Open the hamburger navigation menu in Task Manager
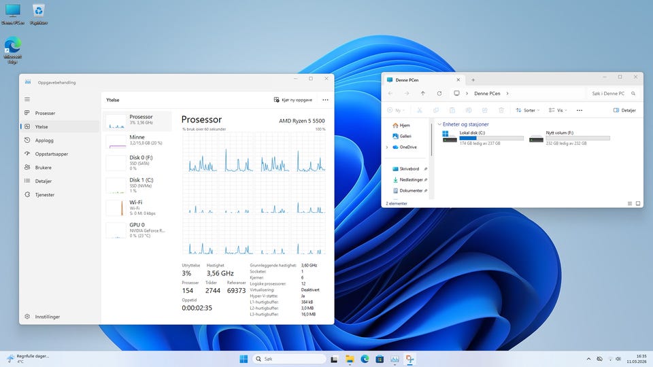653x367 pixels. (x=27, y=99)
